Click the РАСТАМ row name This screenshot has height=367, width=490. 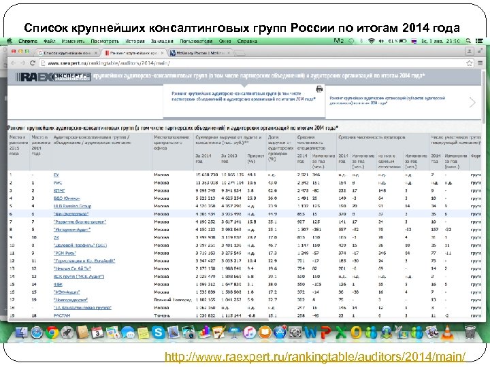click(61, 315)
